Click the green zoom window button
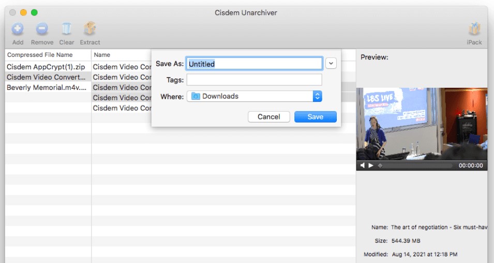The image size is (494, 263). pos(34,12)
